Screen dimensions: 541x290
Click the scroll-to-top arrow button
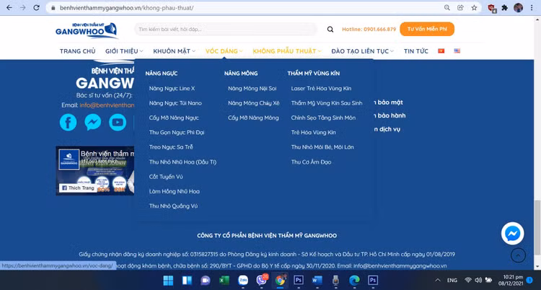(x=518, y=255)
